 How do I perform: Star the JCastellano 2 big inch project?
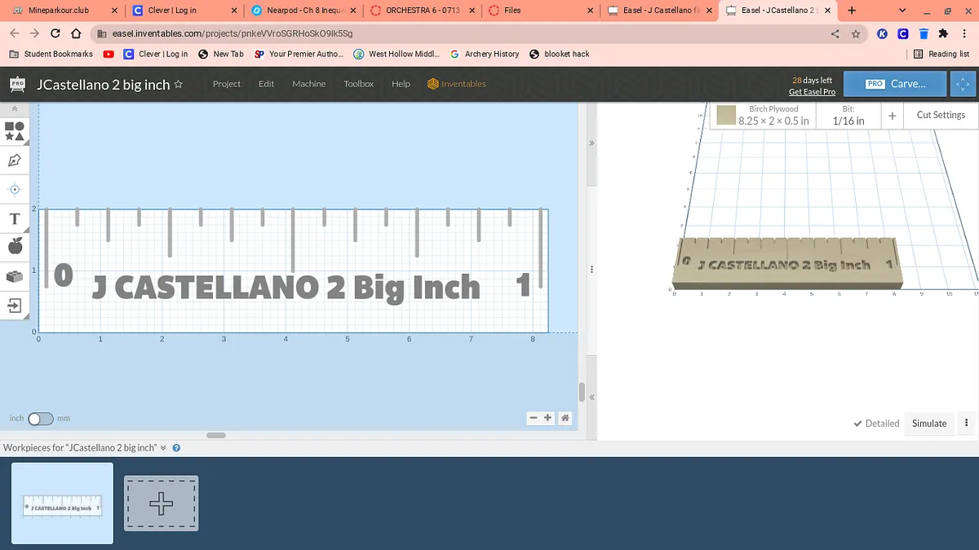pyautogui.click(x=179, y=84)
